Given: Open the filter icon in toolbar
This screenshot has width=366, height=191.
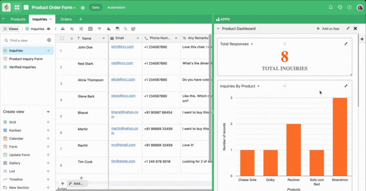Looking at the screenshot, I should point(100,29).
